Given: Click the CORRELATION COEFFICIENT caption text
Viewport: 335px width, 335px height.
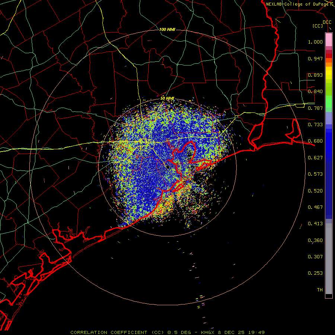Looking at the screenshot, I should 109,332.
